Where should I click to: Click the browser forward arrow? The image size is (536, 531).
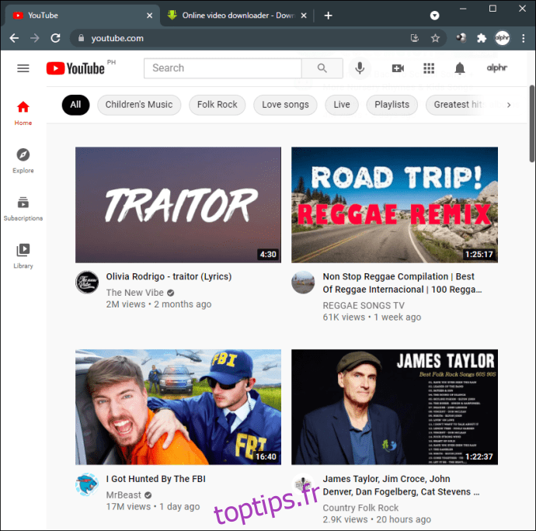pos(34,38)
